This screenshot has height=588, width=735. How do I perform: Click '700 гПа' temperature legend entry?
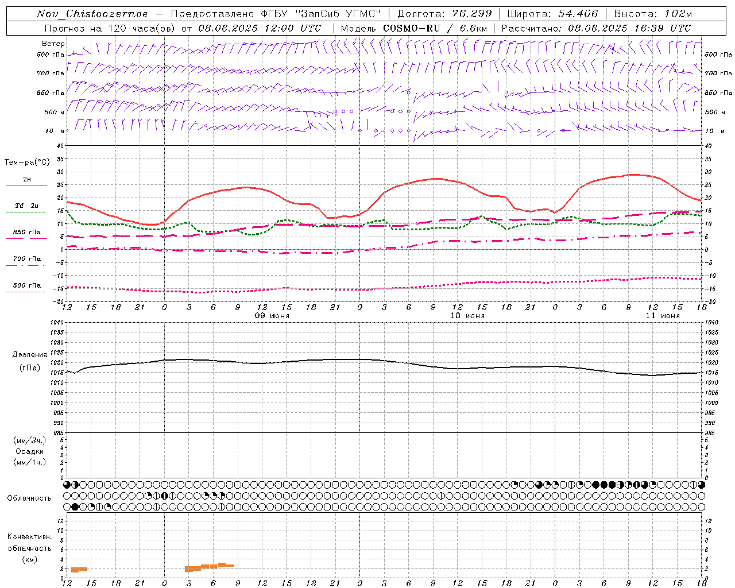pyautogui.click(x=27, y=259)
